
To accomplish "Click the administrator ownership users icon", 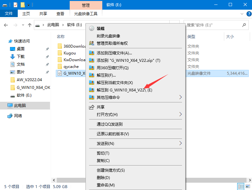I will pos(92,43).
